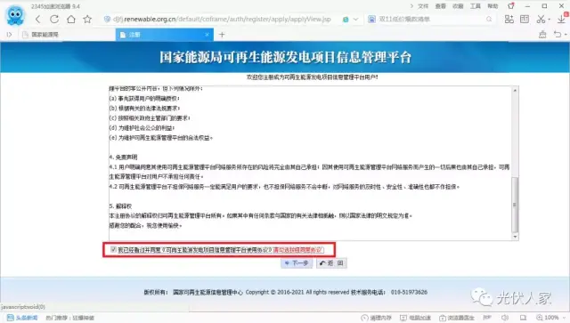Open the 帮助 menu
The height and width of the screenshot is (323, 570).
(493, 6)
